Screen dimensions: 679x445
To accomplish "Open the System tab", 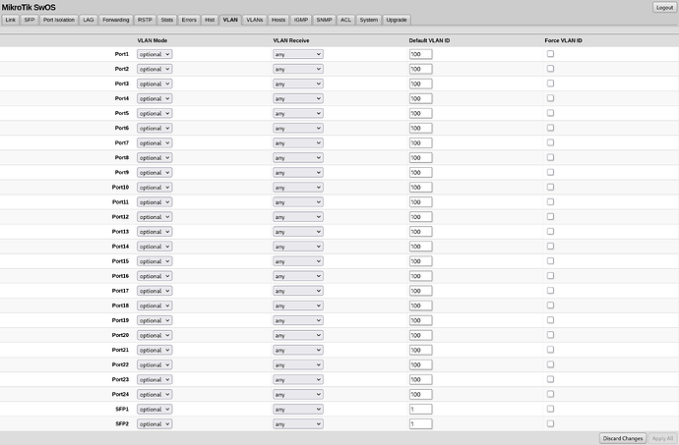I will click(x=369, y=20).
